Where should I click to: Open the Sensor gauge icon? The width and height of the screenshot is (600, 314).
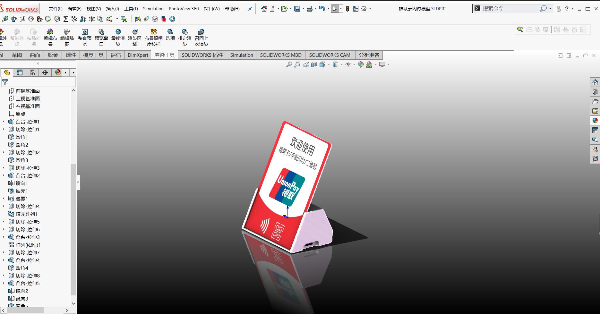coord(31,19)
